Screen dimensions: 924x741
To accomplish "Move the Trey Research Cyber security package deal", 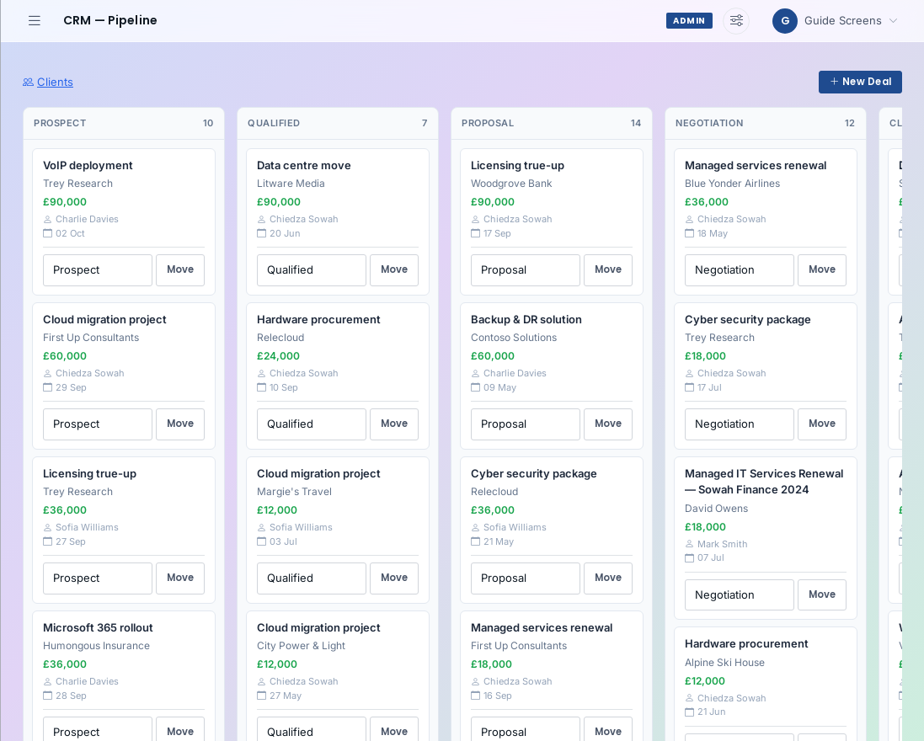I will tap(822, 424).
